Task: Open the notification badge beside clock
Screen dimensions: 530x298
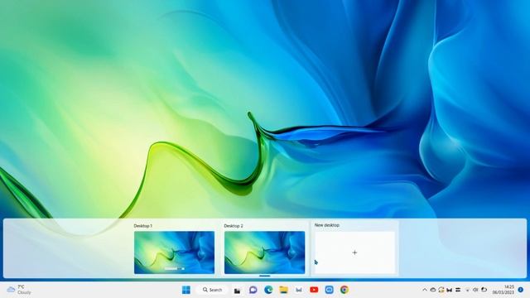Action: 521,290
